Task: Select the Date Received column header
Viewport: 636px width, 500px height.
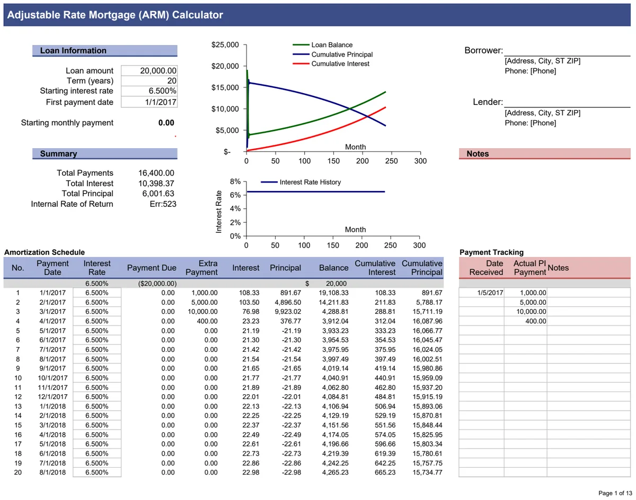Action: (486, 268)
